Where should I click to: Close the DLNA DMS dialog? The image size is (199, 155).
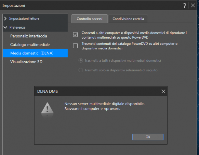coord(163,91)
